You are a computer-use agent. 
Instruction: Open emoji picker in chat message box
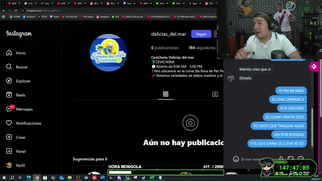point(236,159)
